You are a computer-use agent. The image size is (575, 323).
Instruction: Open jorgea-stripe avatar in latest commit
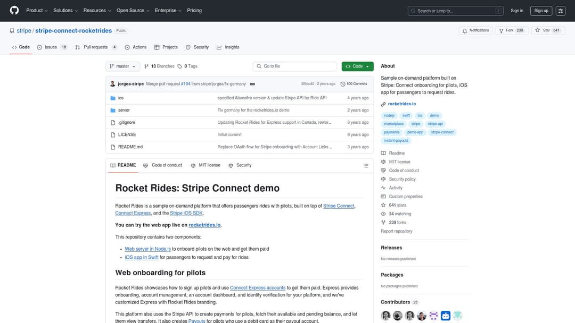click(x=112, y=84)
